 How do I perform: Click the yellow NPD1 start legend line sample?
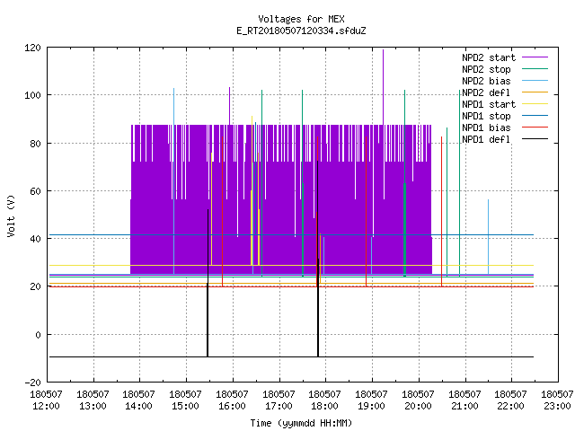pos(535,104)
